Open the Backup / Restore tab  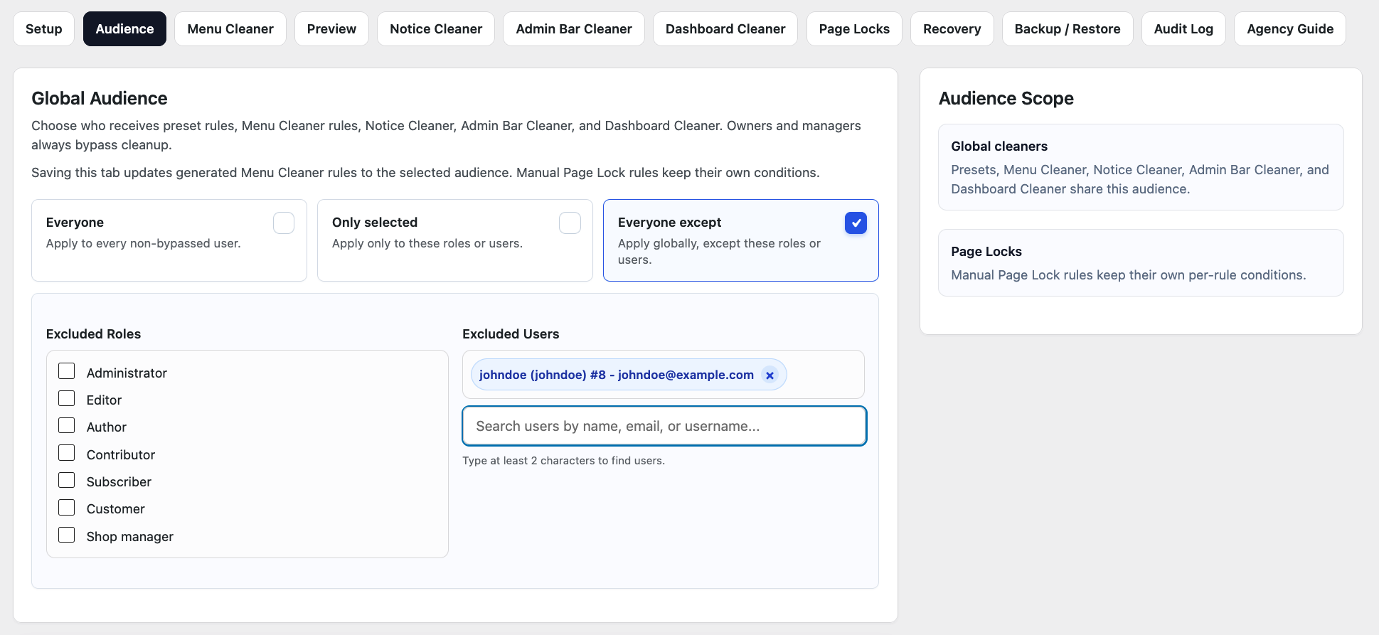point(1067,29)
